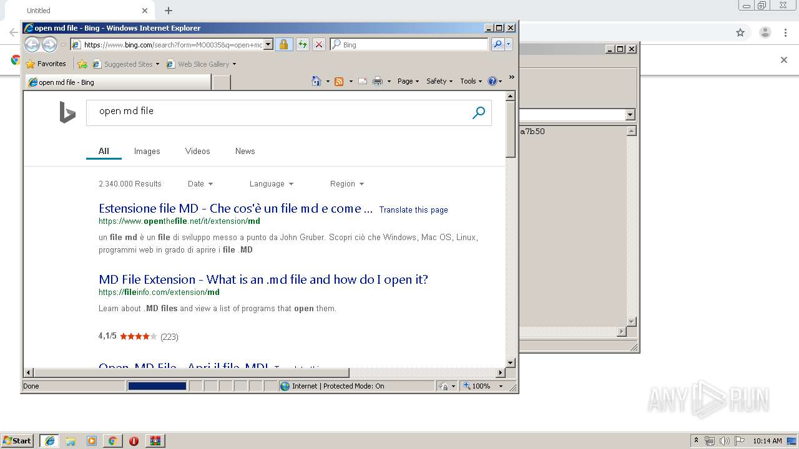Click the Print icon
The height and width of the screenshot is (449, 799).
click(378, 81)
